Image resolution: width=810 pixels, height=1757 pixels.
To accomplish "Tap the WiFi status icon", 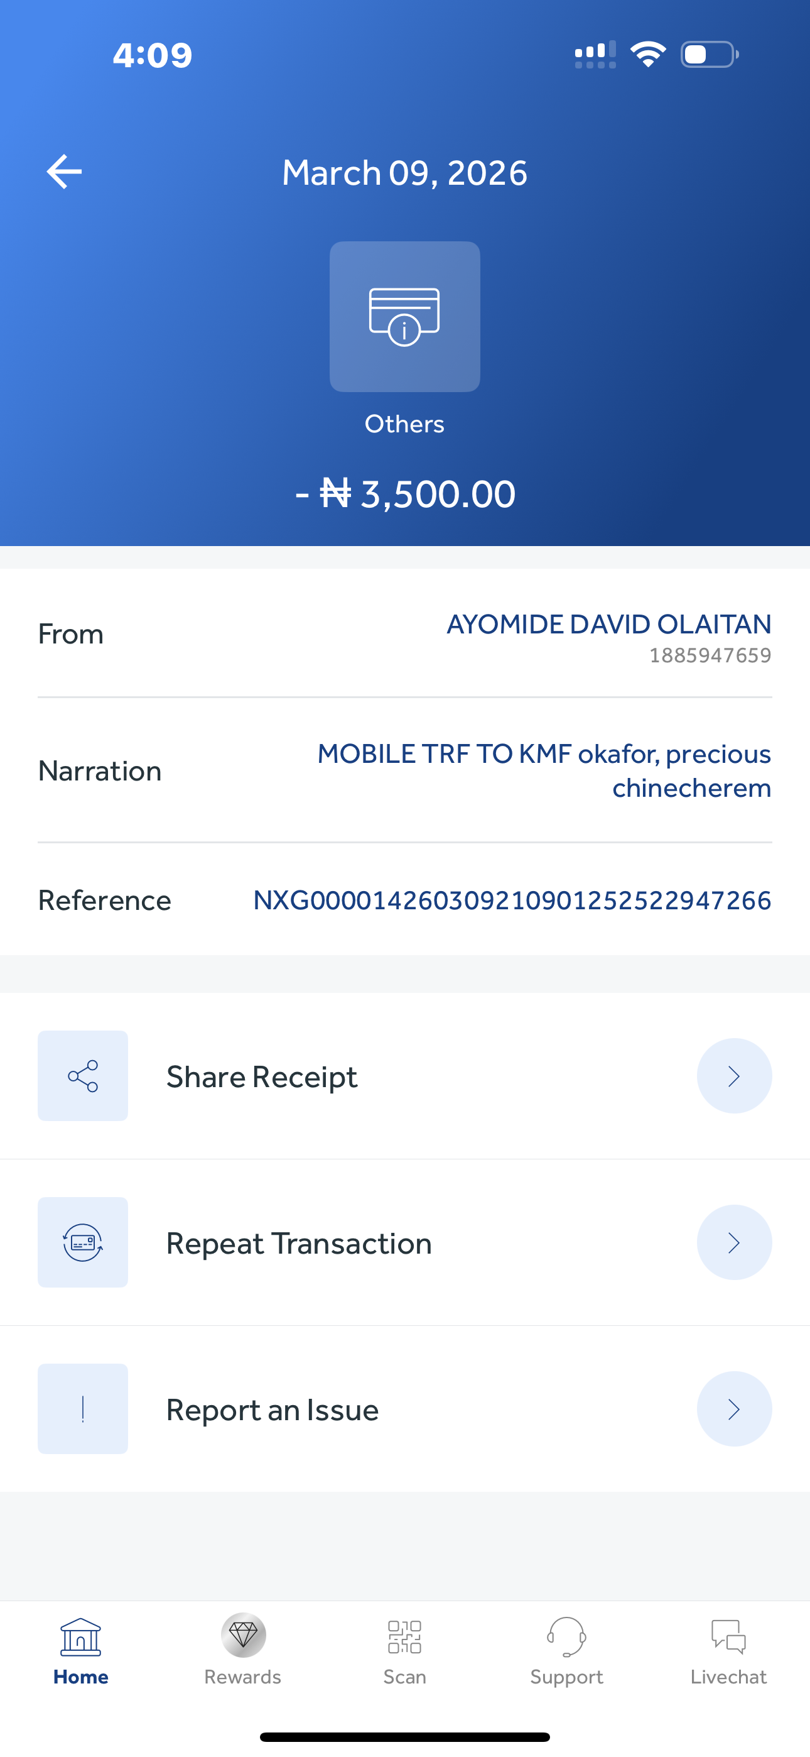I will (648, 54).
